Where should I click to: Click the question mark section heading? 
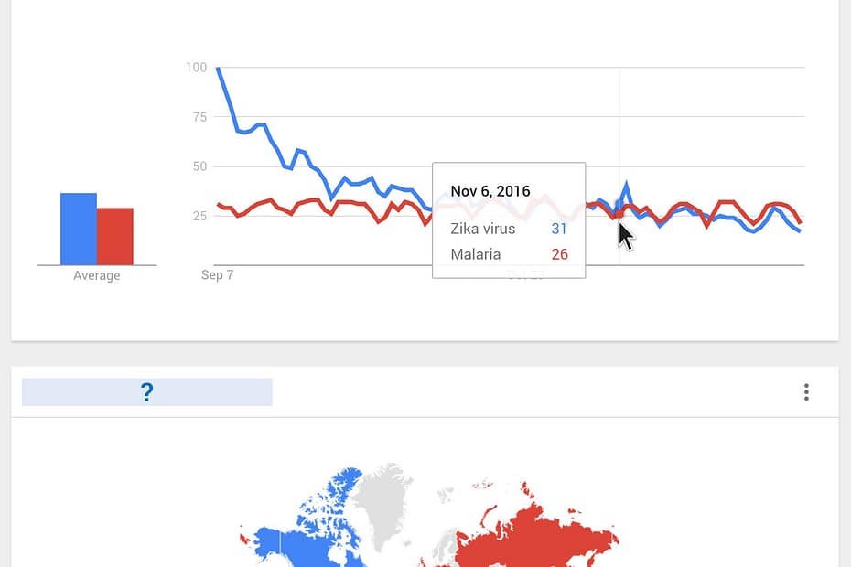click(x=146, y=392)
